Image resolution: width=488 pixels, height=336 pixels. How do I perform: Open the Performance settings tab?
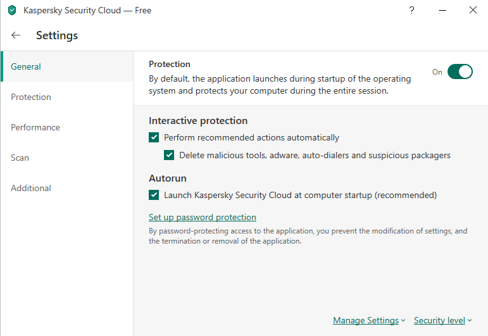35,127
